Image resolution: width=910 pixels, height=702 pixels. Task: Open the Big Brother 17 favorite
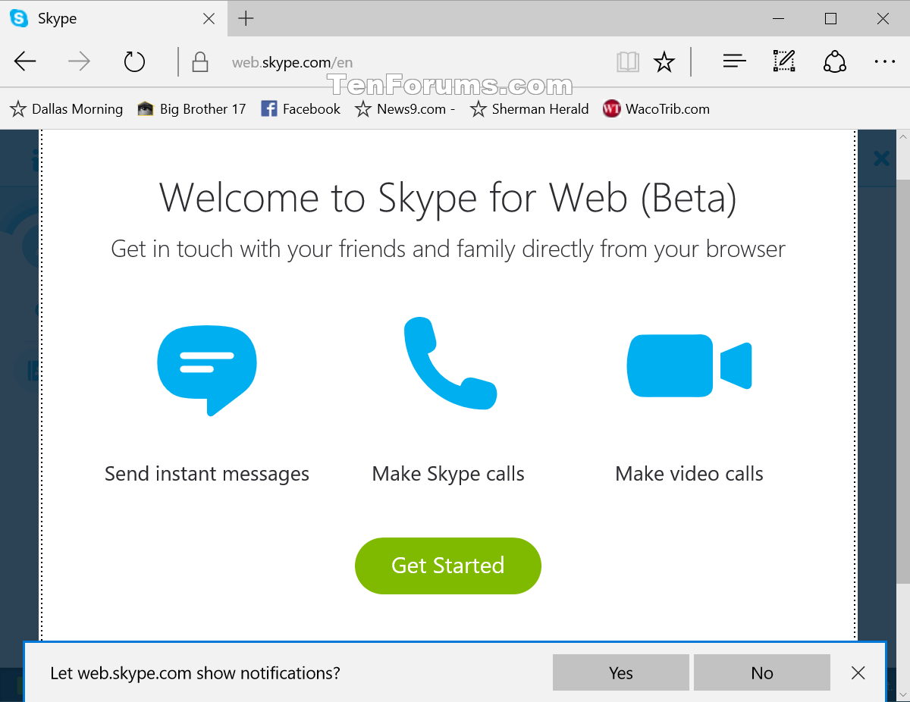point(192,109)
